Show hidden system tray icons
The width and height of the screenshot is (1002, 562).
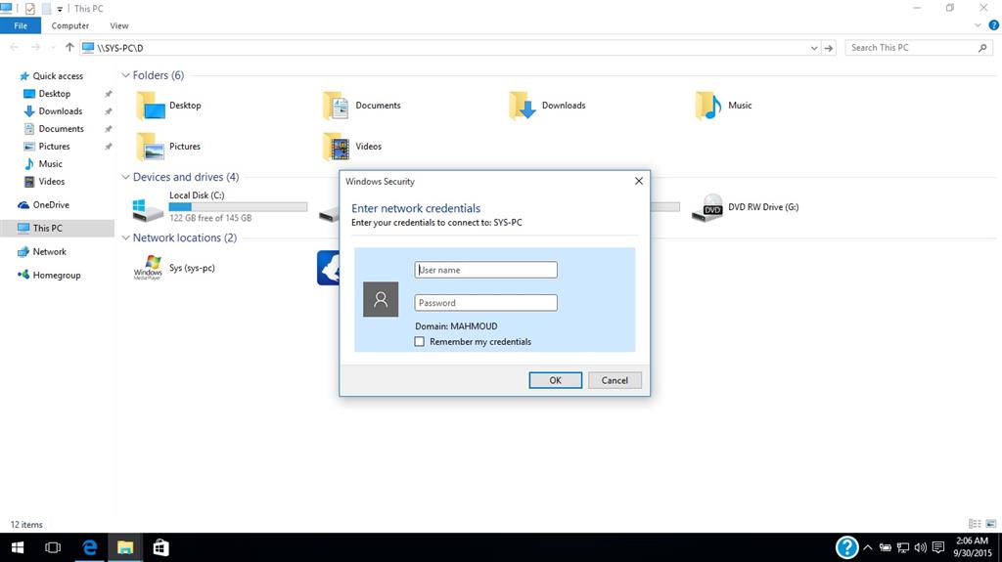tap(868, 547)
